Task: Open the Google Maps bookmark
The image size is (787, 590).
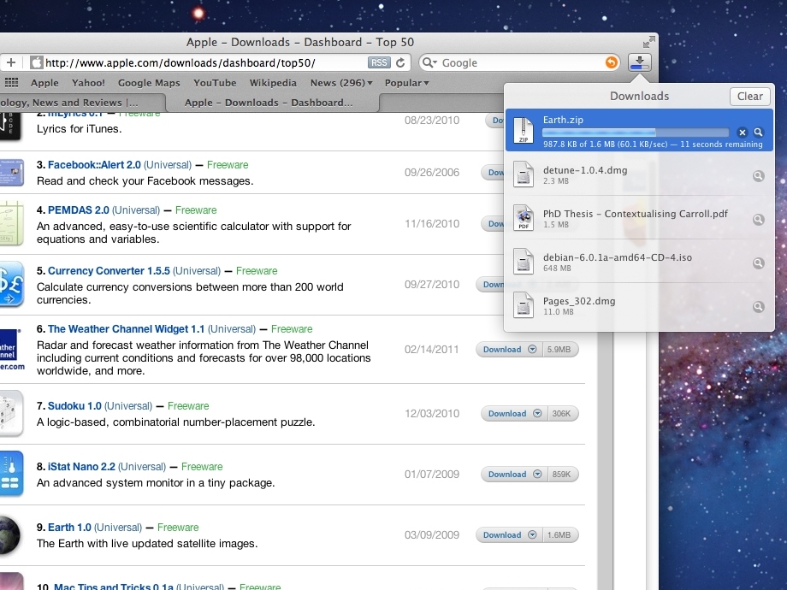Action: coord(149,83)
